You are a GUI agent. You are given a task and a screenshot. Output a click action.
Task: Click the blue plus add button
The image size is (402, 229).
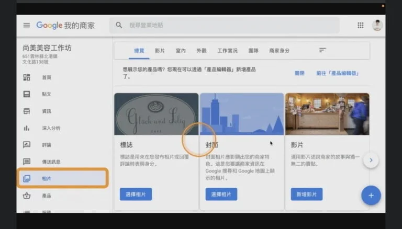tap(371, 196)
